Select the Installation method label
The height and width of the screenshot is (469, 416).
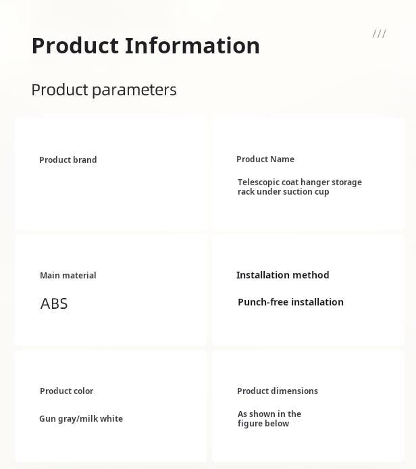(283, 275)
